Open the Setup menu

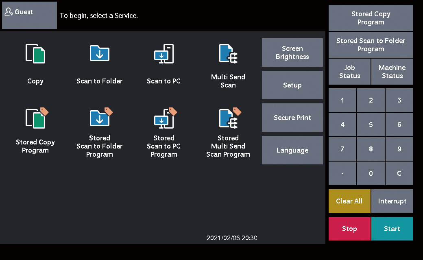[x=292, y=85]
